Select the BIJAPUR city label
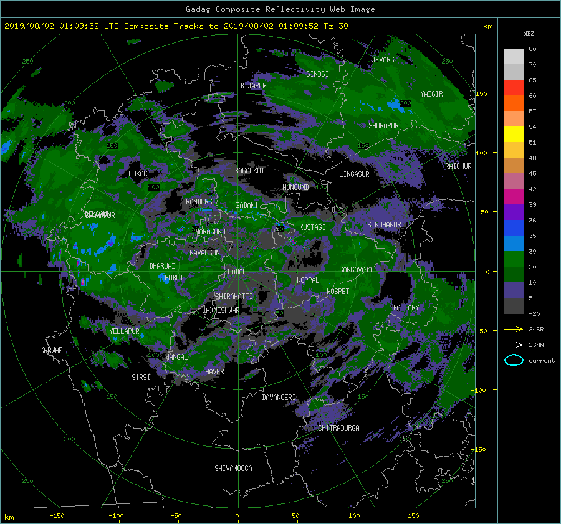 (x=253, y=86)
